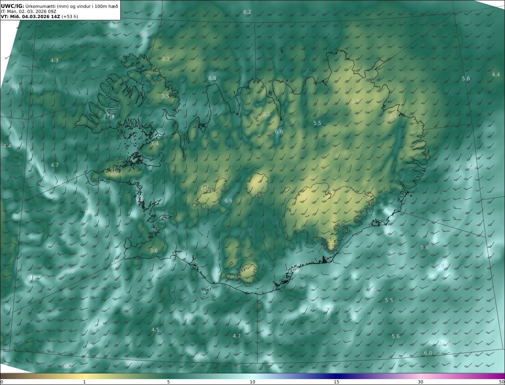Click the colorbar tick label 10
The width and height of the screenshot is (505, 385).
[252, 382]
